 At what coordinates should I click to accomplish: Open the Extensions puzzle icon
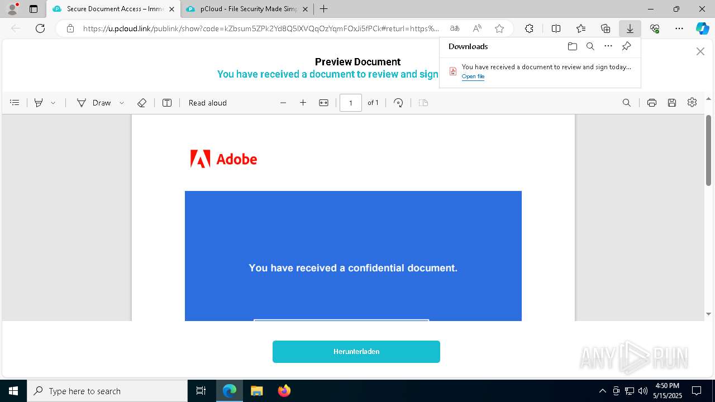point(529,28)
